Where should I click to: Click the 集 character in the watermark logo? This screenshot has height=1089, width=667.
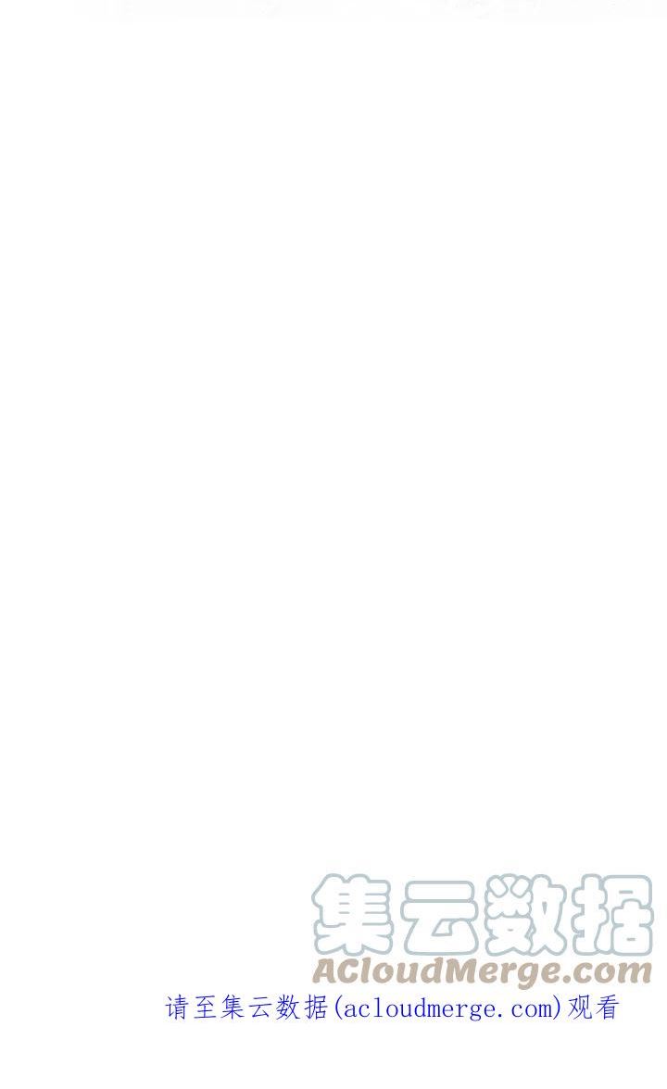point(353,915)
